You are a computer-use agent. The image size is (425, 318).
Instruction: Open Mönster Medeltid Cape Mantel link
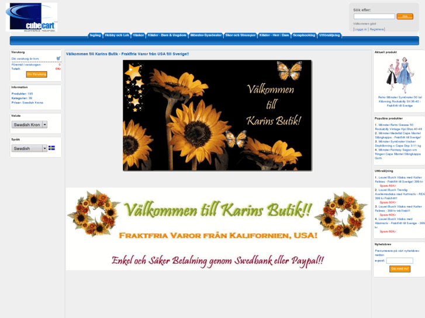tap(398, 135)
